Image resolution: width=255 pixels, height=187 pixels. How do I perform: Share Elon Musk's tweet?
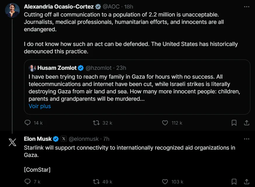246,182
